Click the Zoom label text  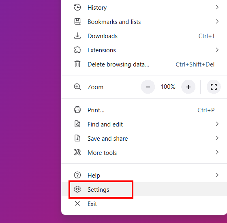pyautogui.click(x=95, y=87)
